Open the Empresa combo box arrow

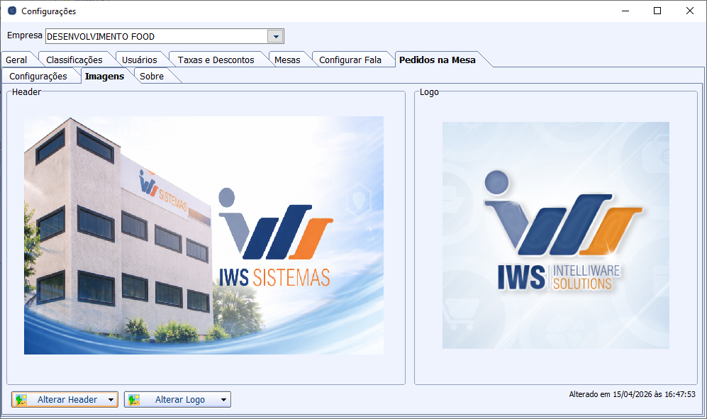tap(275, 36)
